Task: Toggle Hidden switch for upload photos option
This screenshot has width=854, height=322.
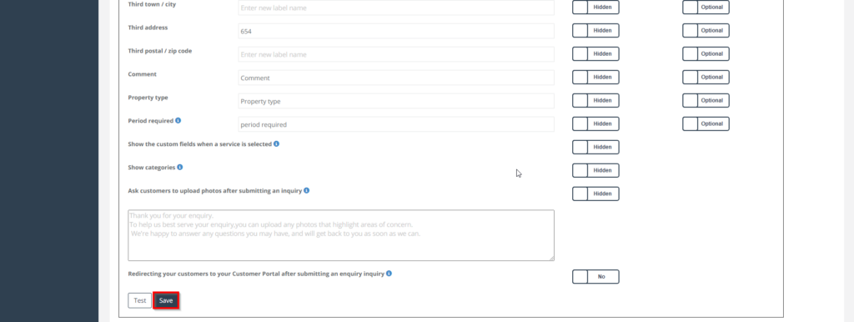Action: (x=595, y=194)
